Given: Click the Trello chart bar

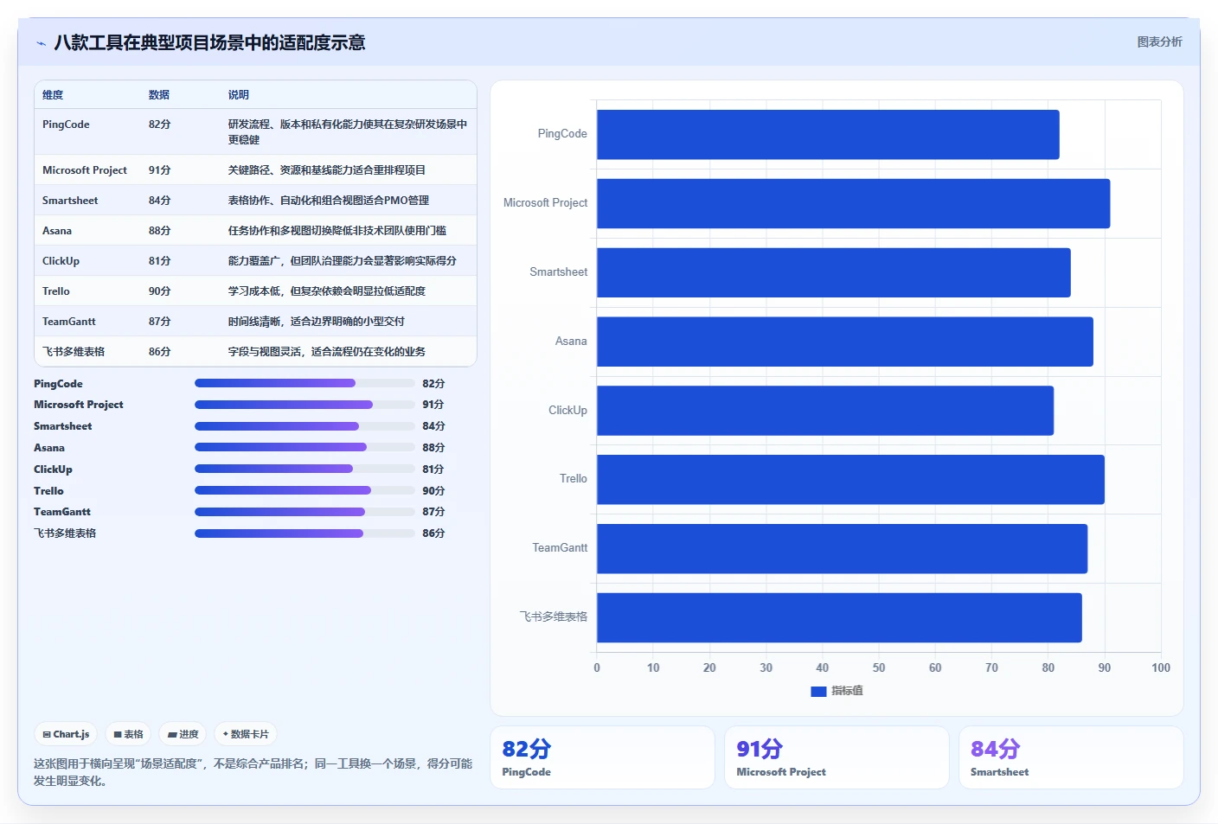Looking at the screenshot, I should tap(850, 479).
